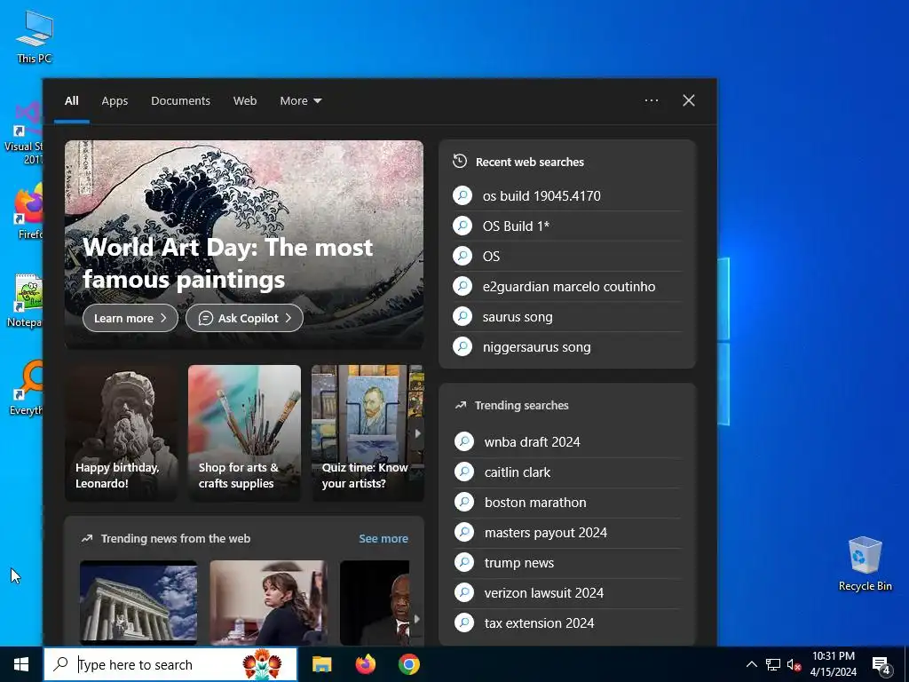Image resolution: width=909 pixels, height=682 pixels.
Task: Launch Google Chrome from the taskbar
Action: (408, 664)
